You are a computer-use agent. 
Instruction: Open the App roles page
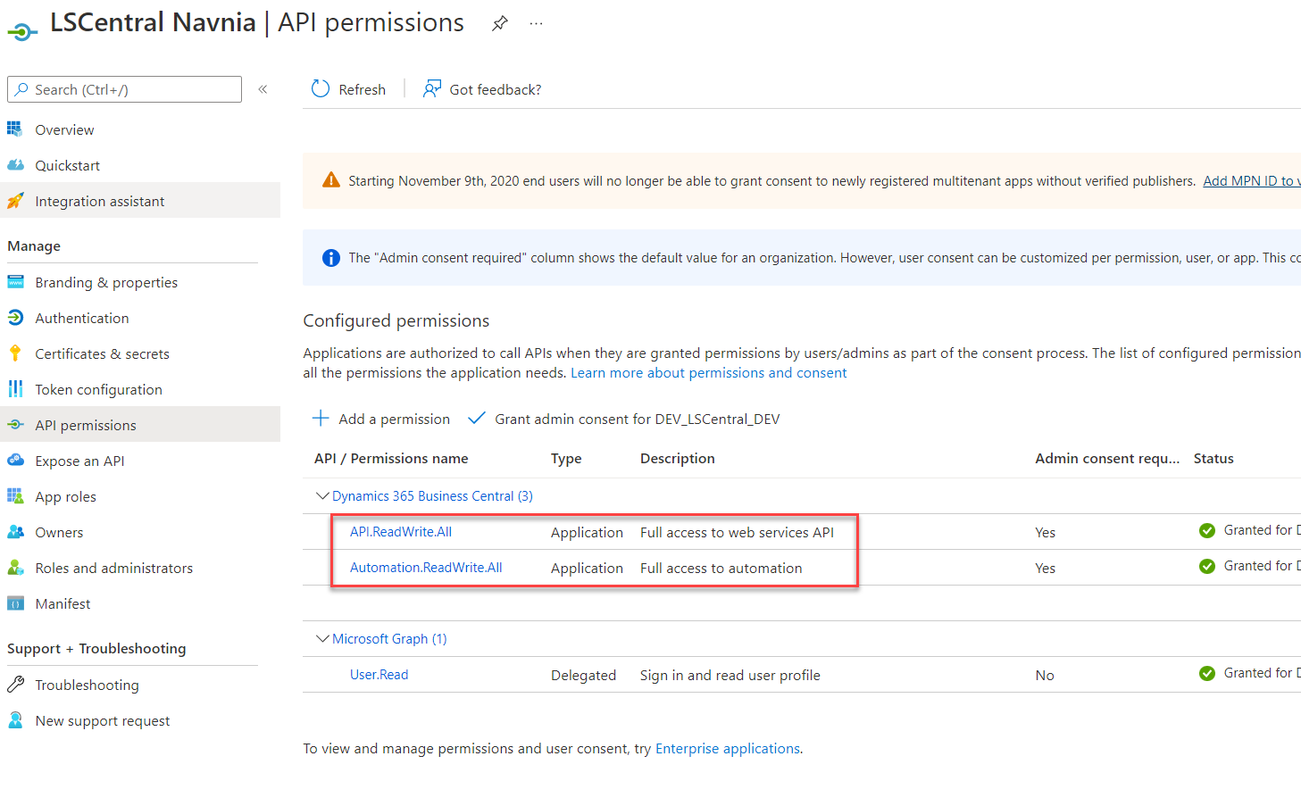click(65, 497)
